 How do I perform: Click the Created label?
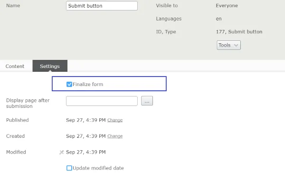(x=16, y=136)
